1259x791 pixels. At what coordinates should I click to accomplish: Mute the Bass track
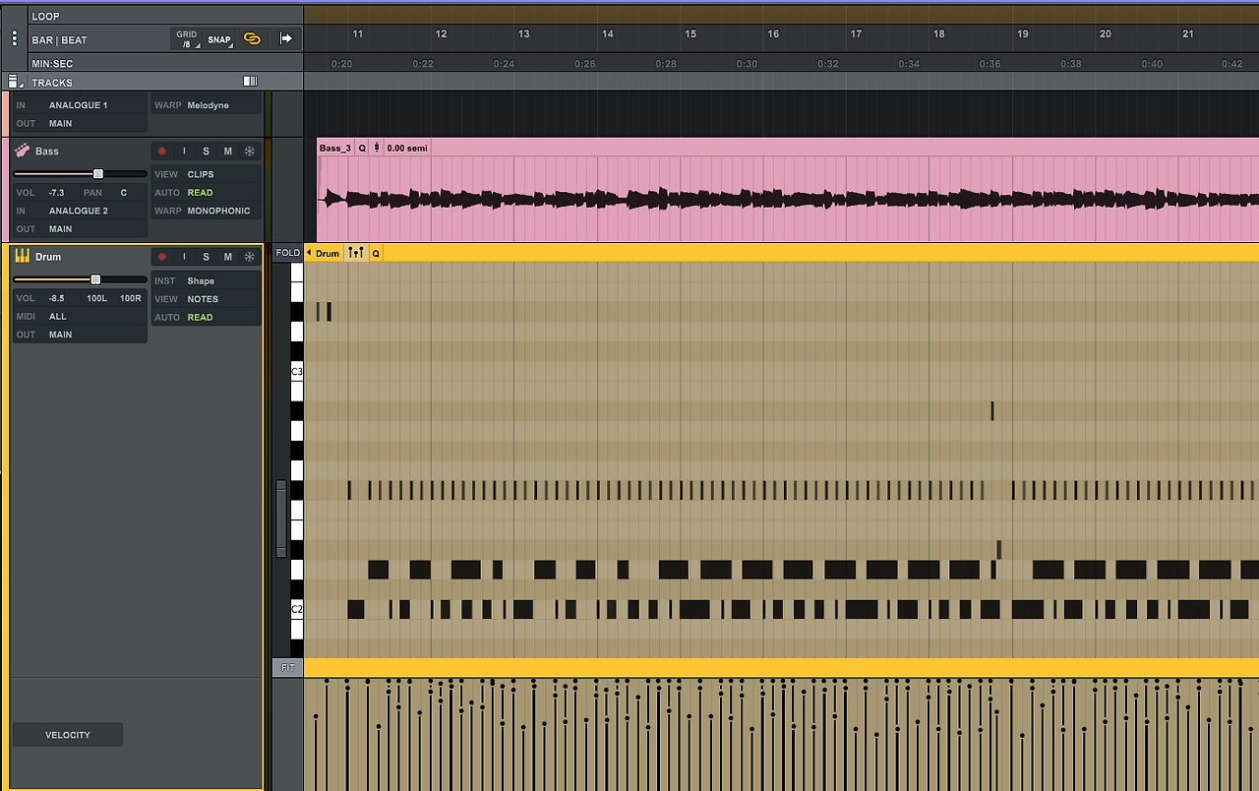tap(227, 151)
